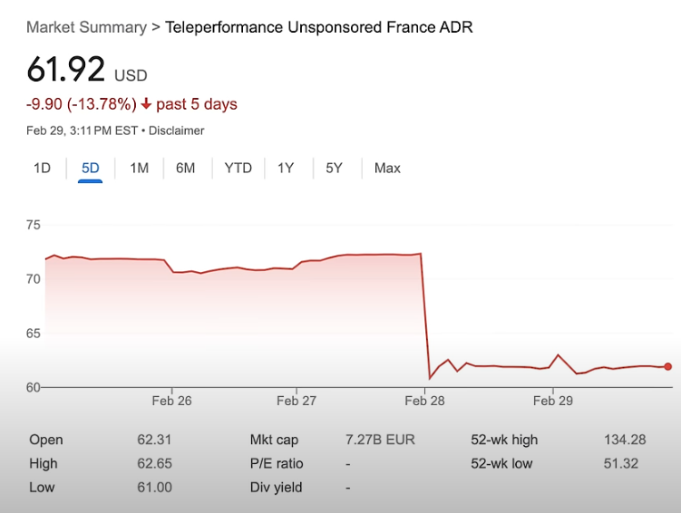Image resolution: width=681 pixels, height=513 pixels.
Task: Click the red down arrow icon
Action: click(x=146, y=104)
